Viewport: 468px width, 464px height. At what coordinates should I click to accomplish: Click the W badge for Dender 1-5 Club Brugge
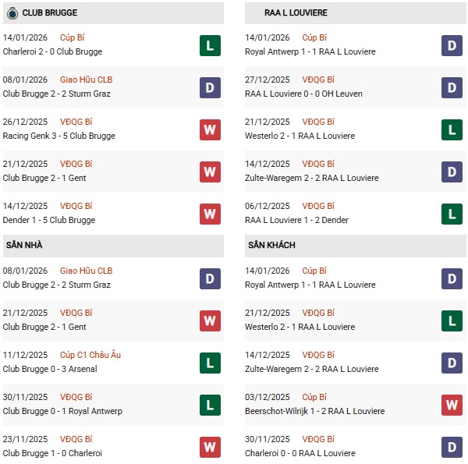(x=209, y=214)
